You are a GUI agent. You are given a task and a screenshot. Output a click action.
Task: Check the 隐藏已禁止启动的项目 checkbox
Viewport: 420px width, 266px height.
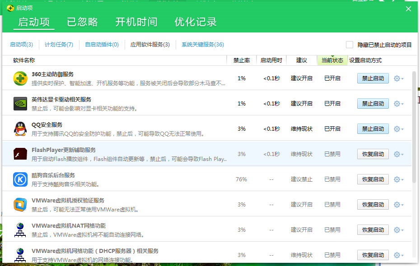tap(350, 45)
